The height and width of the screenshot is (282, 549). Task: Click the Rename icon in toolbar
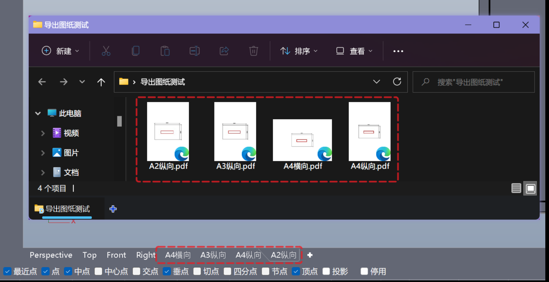tap(194, 51)
